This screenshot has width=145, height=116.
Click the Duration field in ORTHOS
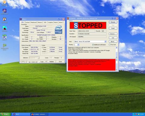coord(92,34)
